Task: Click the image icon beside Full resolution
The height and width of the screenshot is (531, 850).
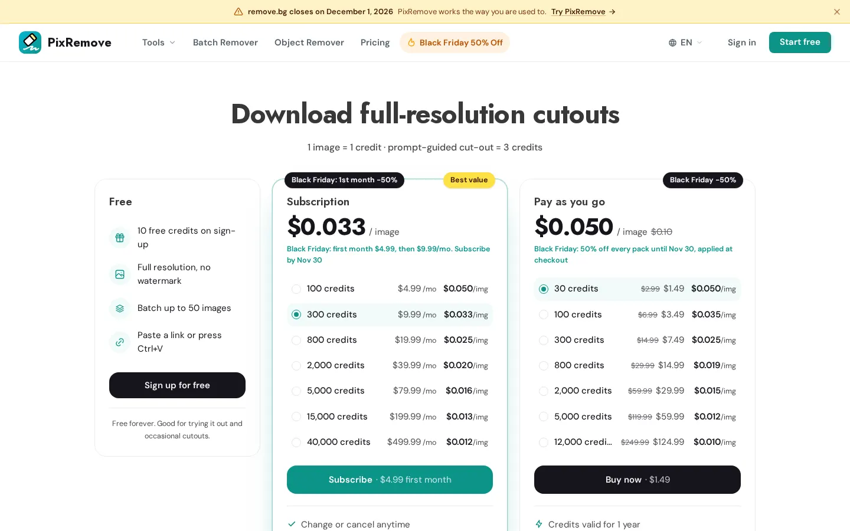Action: 120,274
